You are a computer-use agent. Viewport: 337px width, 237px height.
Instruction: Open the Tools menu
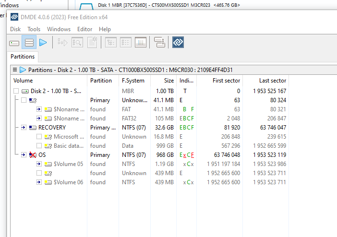[x=34, y=29]
